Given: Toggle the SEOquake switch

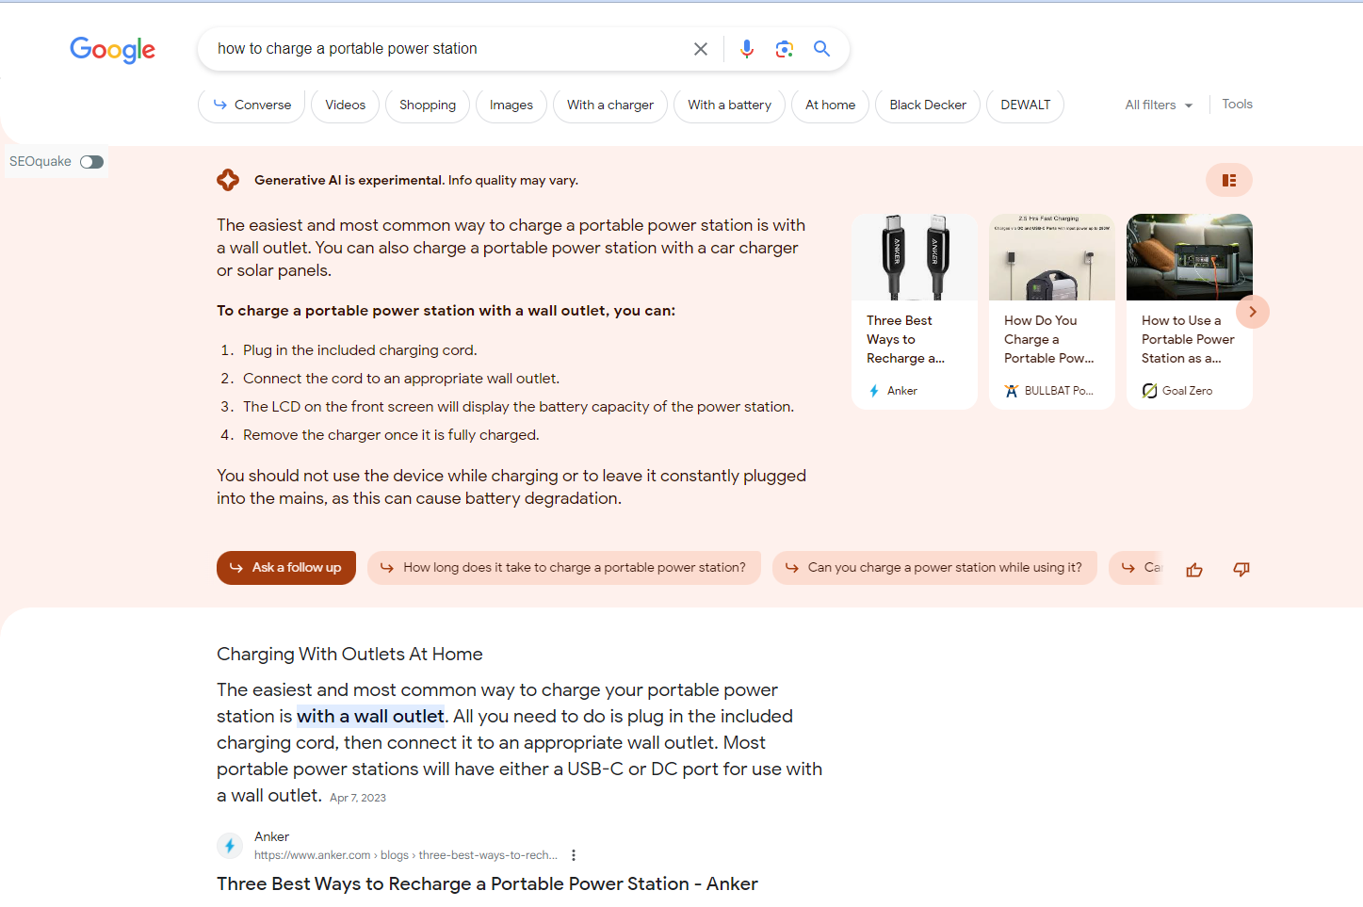Looking at the screenshot, I should click(x=91, y=162).
